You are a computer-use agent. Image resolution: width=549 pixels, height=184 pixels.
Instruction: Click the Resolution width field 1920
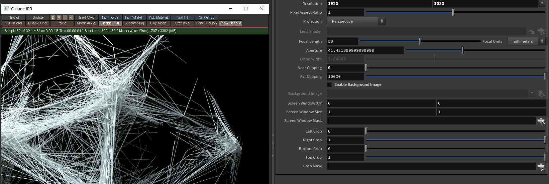[379, 4]
